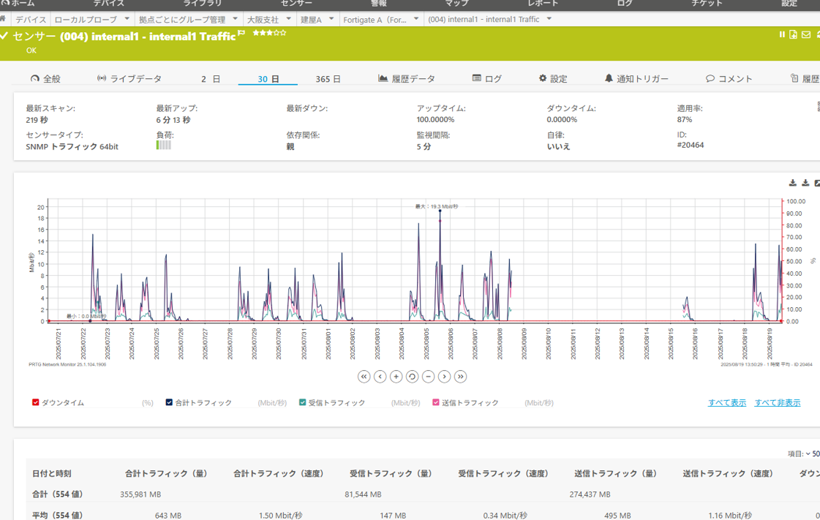The width and height of the screenshot is (820, 520).
Task: Open the ログ tab with list icon
Action: pos(487,78)
